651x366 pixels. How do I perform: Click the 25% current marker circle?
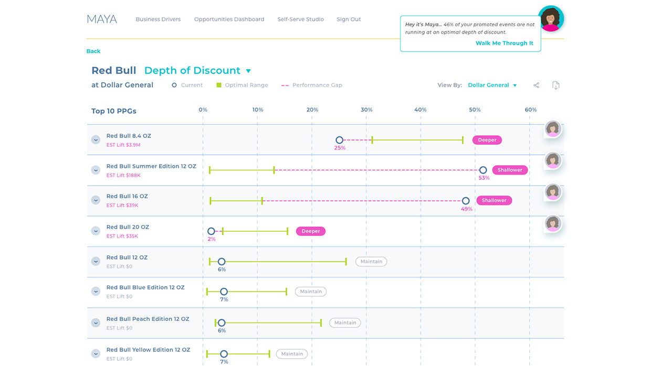pos(339,140)
